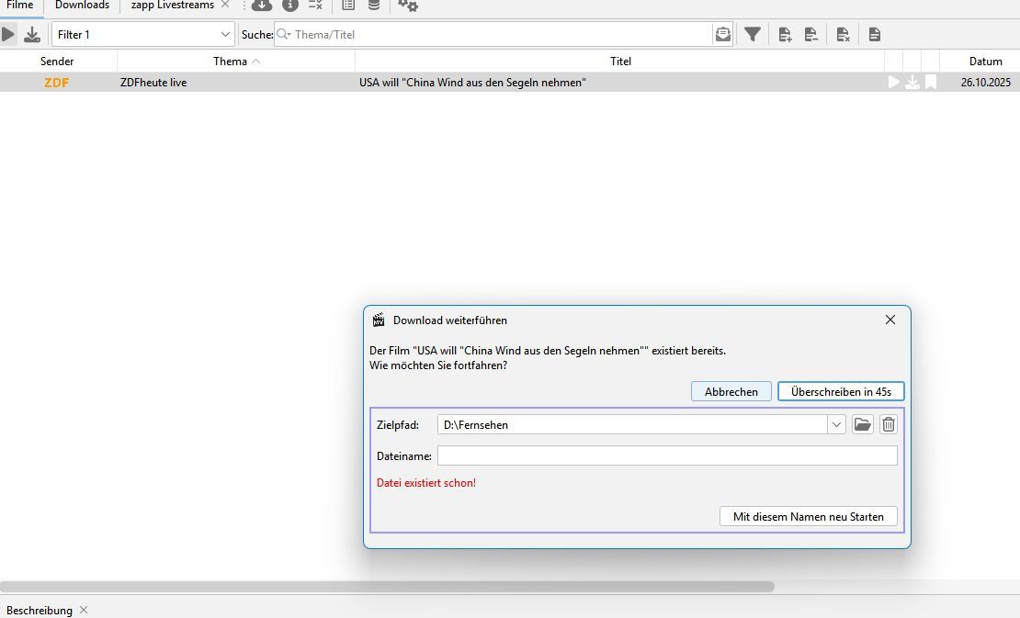Click bookmark icon in the ZDFheute live row
This screenshot has width=1020, height=618.
(931, 83)
